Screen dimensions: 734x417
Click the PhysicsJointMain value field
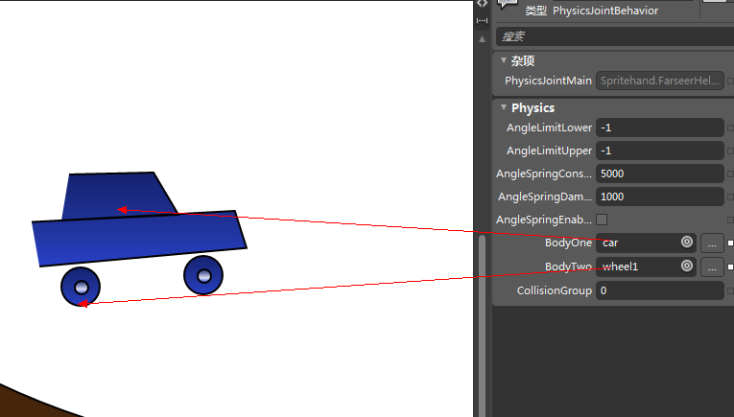pos(659,81)
